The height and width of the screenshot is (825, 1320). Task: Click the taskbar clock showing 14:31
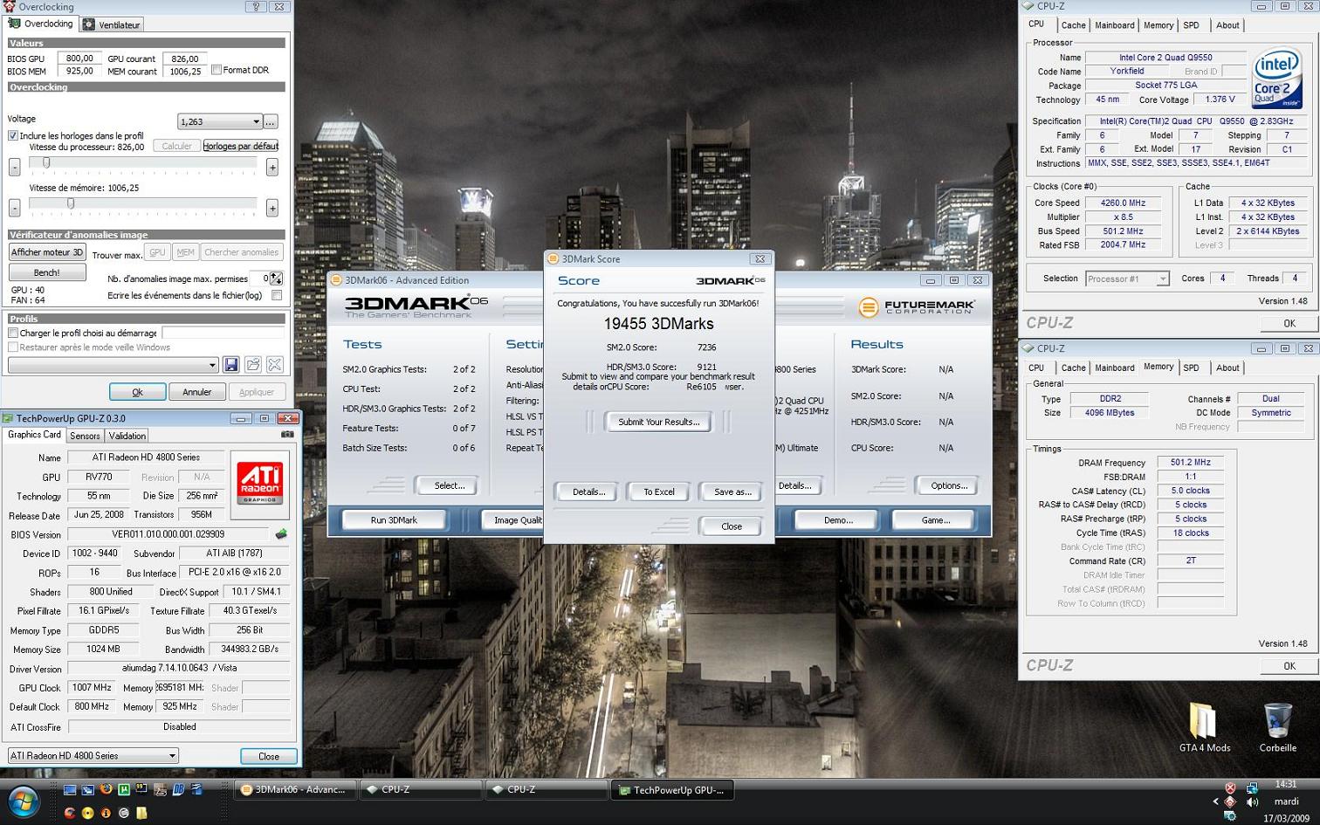(x=1285, y=784)
